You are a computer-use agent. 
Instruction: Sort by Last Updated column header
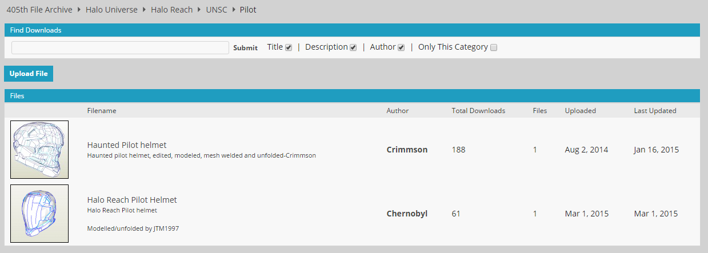pos(655,111)
